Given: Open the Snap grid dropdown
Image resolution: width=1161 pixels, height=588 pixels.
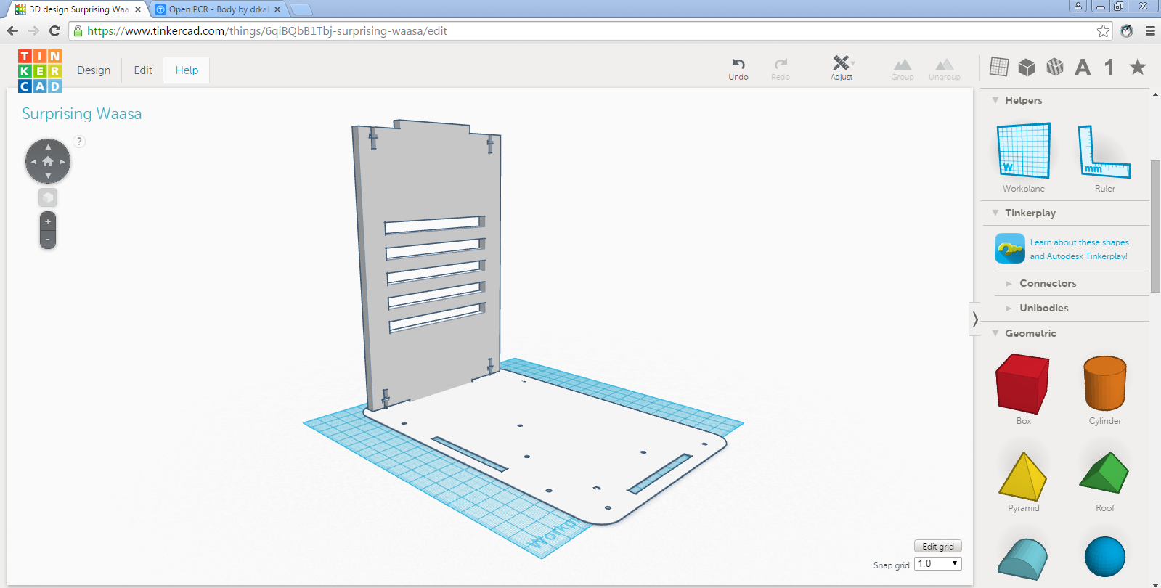Looking at the screenshot, I should tap(937, 564).
